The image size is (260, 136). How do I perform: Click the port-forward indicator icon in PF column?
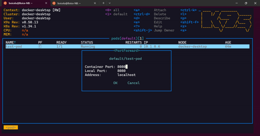pyautogui.click(x=40, y=46)
